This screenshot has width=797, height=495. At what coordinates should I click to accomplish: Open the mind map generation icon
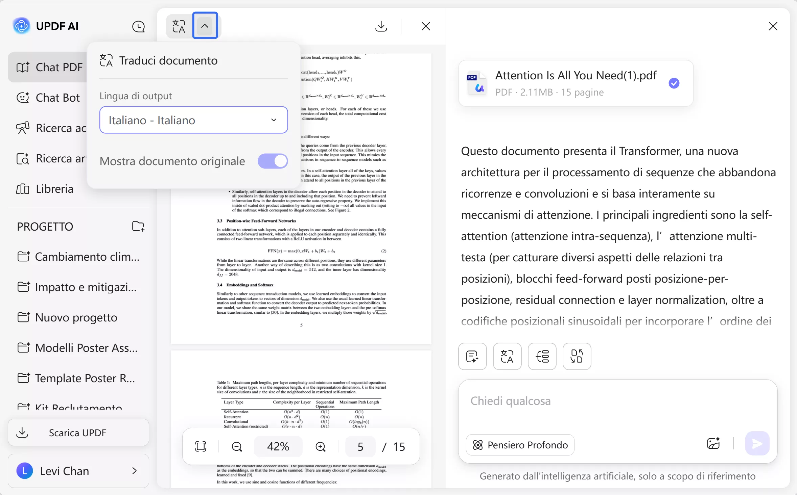click(542, 356)
